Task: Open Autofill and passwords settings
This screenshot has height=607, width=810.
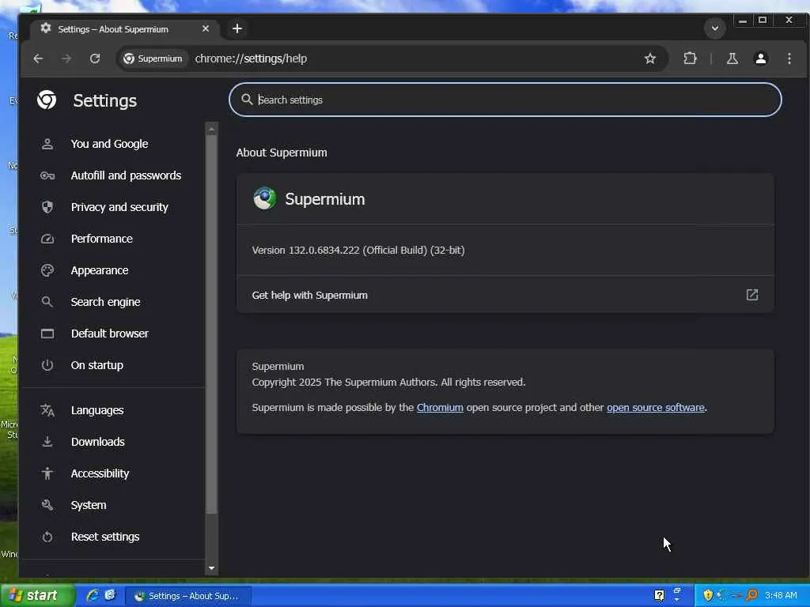Action: point(126,175)
